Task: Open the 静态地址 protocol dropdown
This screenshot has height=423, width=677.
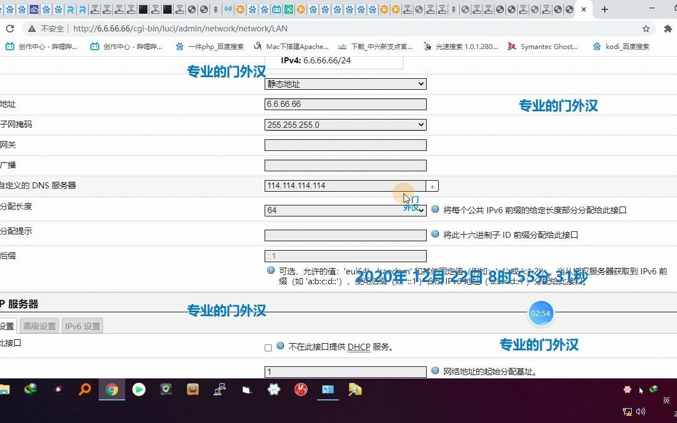Action: [x=345, y=84]
